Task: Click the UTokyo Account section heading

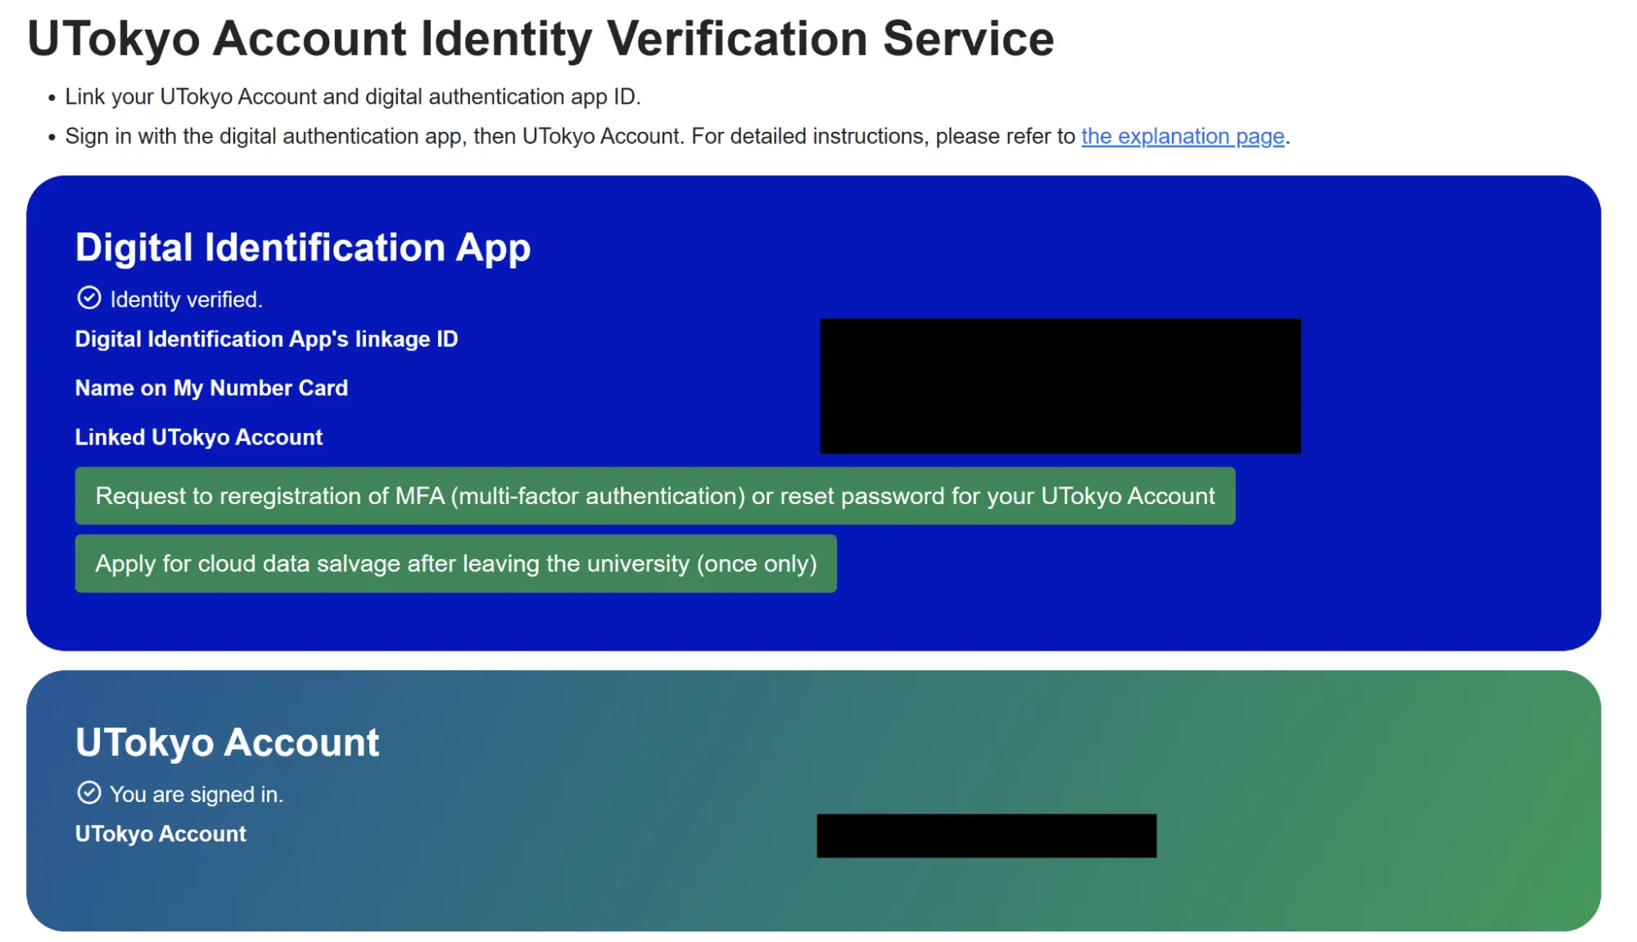Action: click(227, 742)
